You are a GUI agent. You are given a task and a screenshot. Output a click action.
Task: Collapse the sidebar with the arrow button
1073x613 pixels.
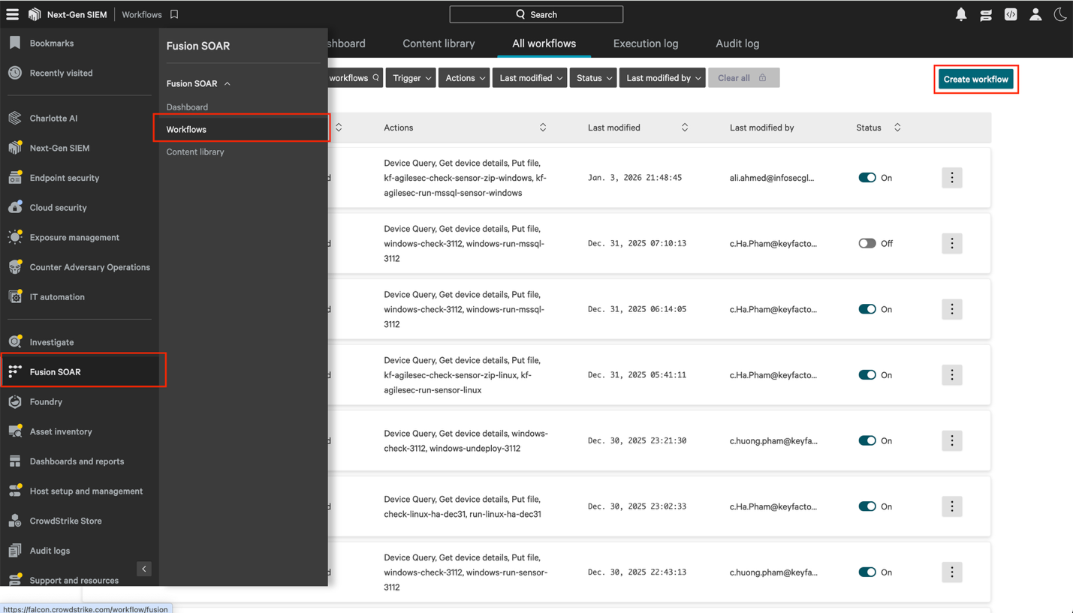pos(143,568)
